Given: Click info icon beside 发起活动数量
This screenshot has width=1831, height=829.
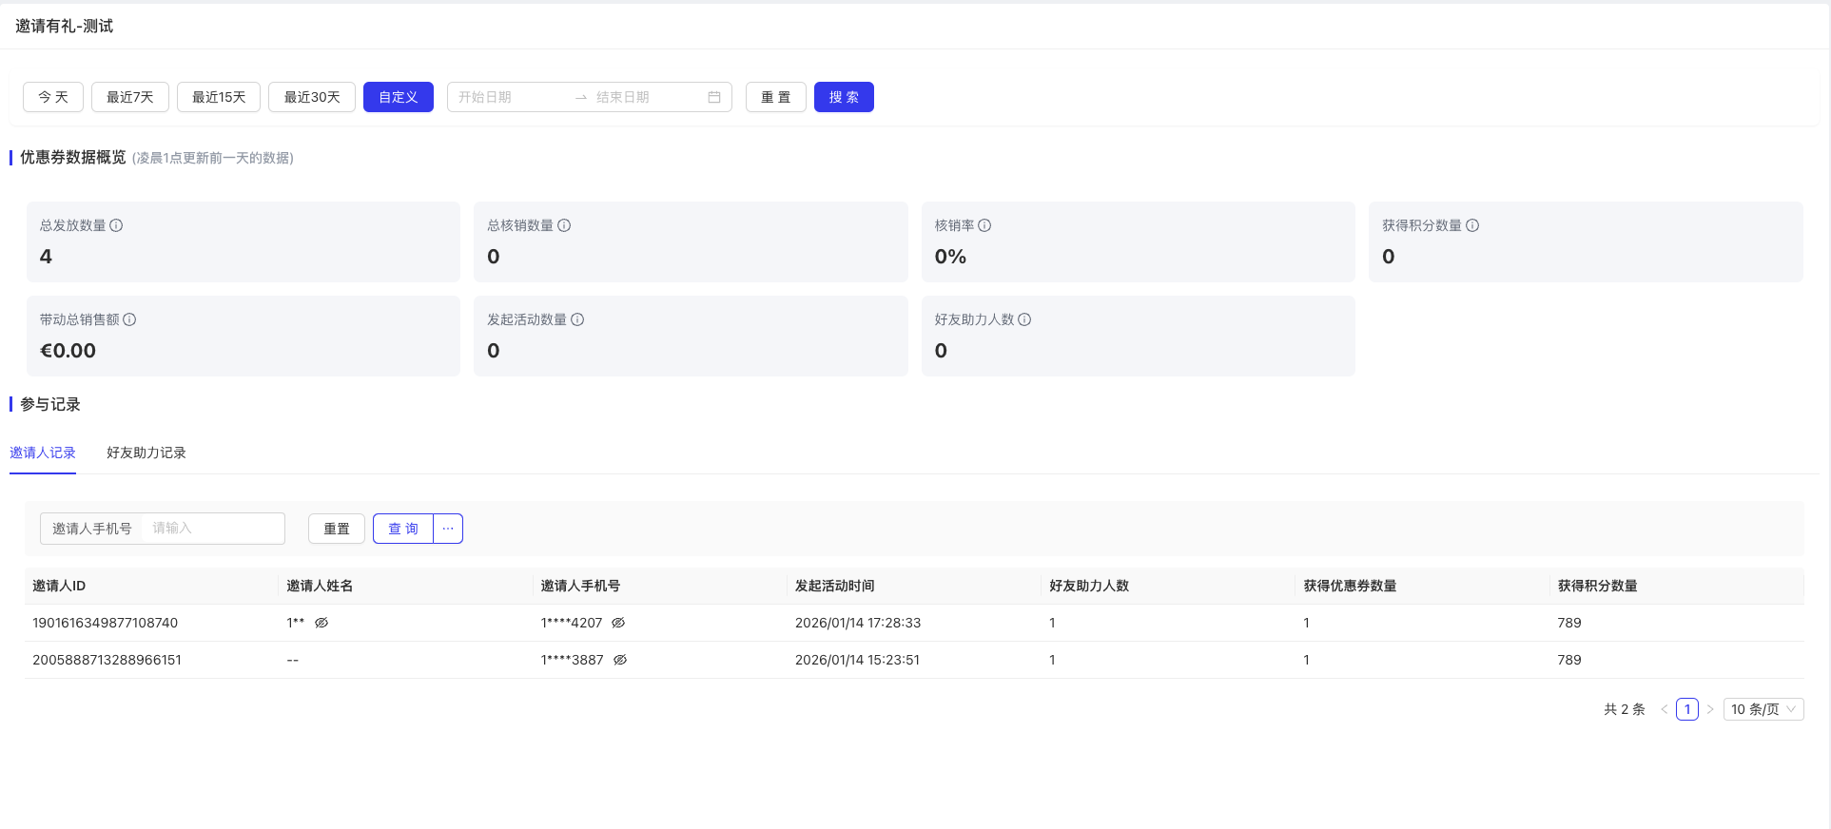Looking at the screenshot, I should pyautogui.click(x=577, y=319).
